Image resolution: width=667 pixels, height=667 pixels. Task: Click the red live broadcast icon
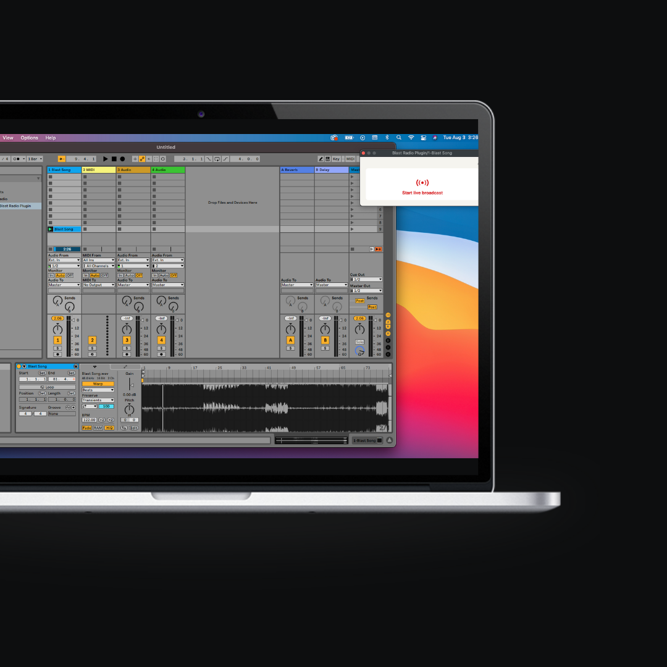tap(422, 183)
